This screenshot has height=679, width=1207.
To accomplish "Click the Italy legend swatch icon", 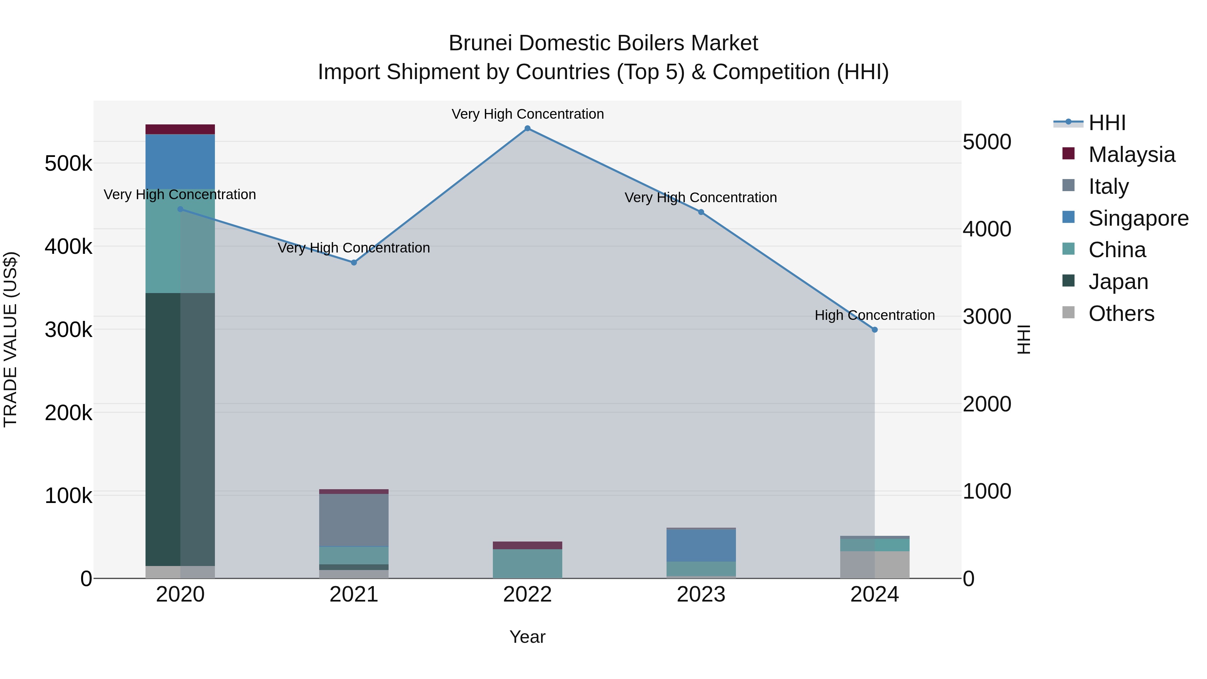I will (x=1068, y=185).
